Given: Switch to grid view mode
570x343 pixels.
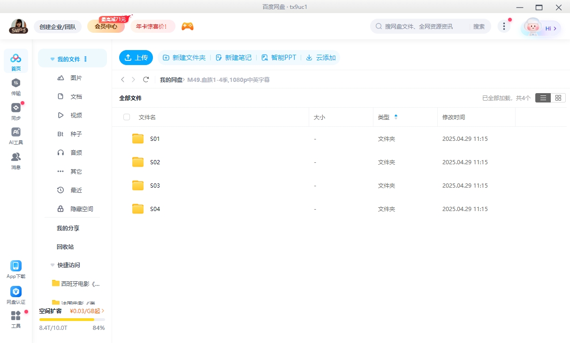Looking at the screenshot, I should pyautogui.click(x=558, y=98).
